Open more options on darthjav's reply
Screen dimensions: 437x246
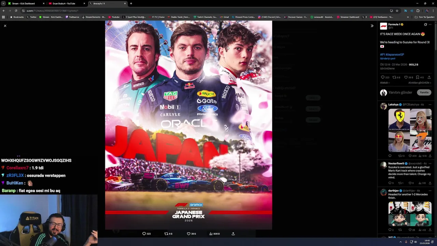(x=430, y=191)
